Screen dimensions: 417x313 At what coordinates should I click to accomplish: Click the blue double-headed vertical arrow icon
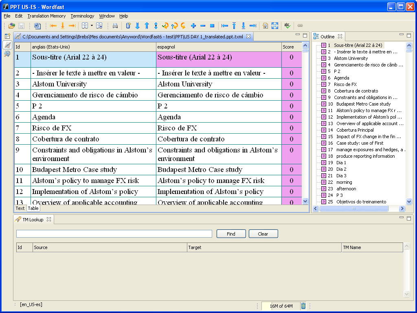[156, 26]
